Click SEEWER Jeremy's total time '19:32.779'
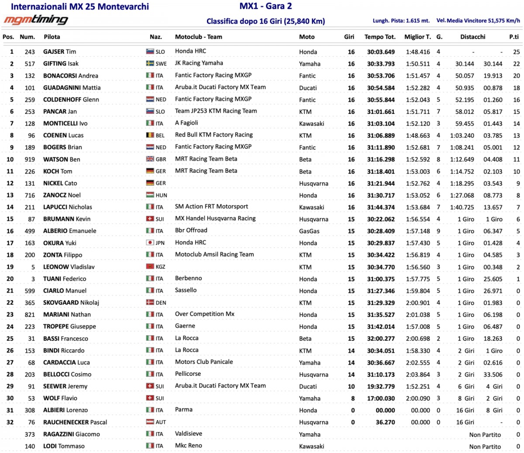524x453 pixels. tap(381, 386)
